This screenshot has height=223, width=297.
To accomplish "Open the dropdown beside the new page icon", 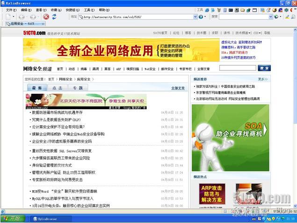I will click(14, 17).
